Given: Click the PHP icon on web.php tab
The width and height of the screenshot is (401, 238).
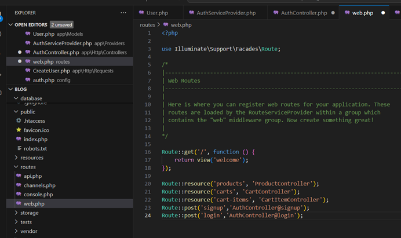Looking at the screenshot, I should (x=347, y=12).
